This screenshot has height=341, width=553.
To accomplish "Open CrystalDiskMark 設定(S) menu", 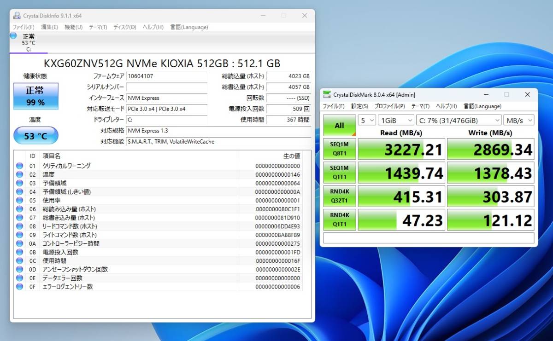I will [359, 106].
